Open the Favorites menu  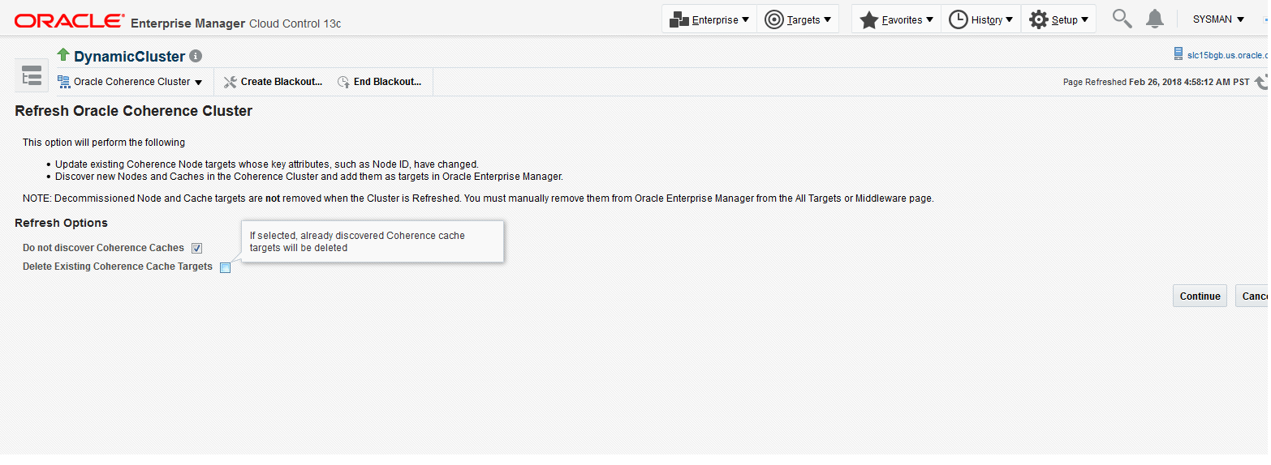(897, 19)
